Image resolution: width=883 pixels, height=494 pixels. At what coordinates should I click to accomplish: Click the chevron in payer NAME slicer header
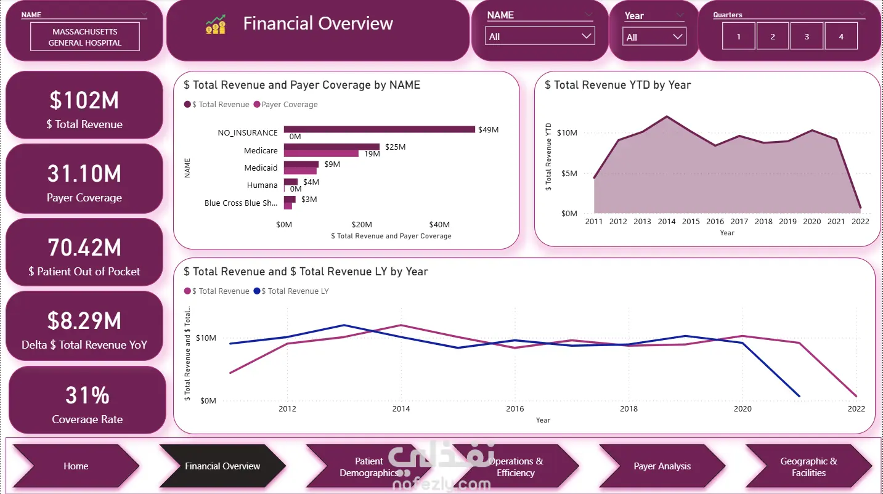point(588,15)
